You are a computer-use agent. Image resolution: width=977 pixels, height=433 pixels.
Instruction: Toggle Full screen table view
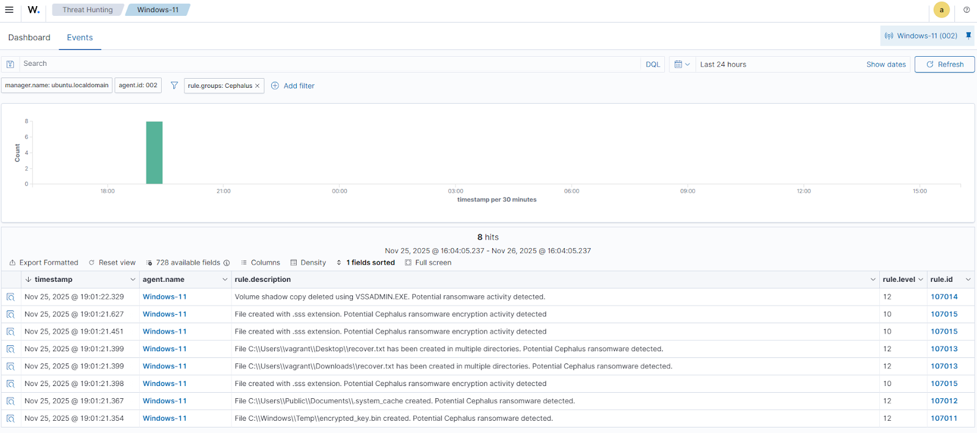(428, 263)
